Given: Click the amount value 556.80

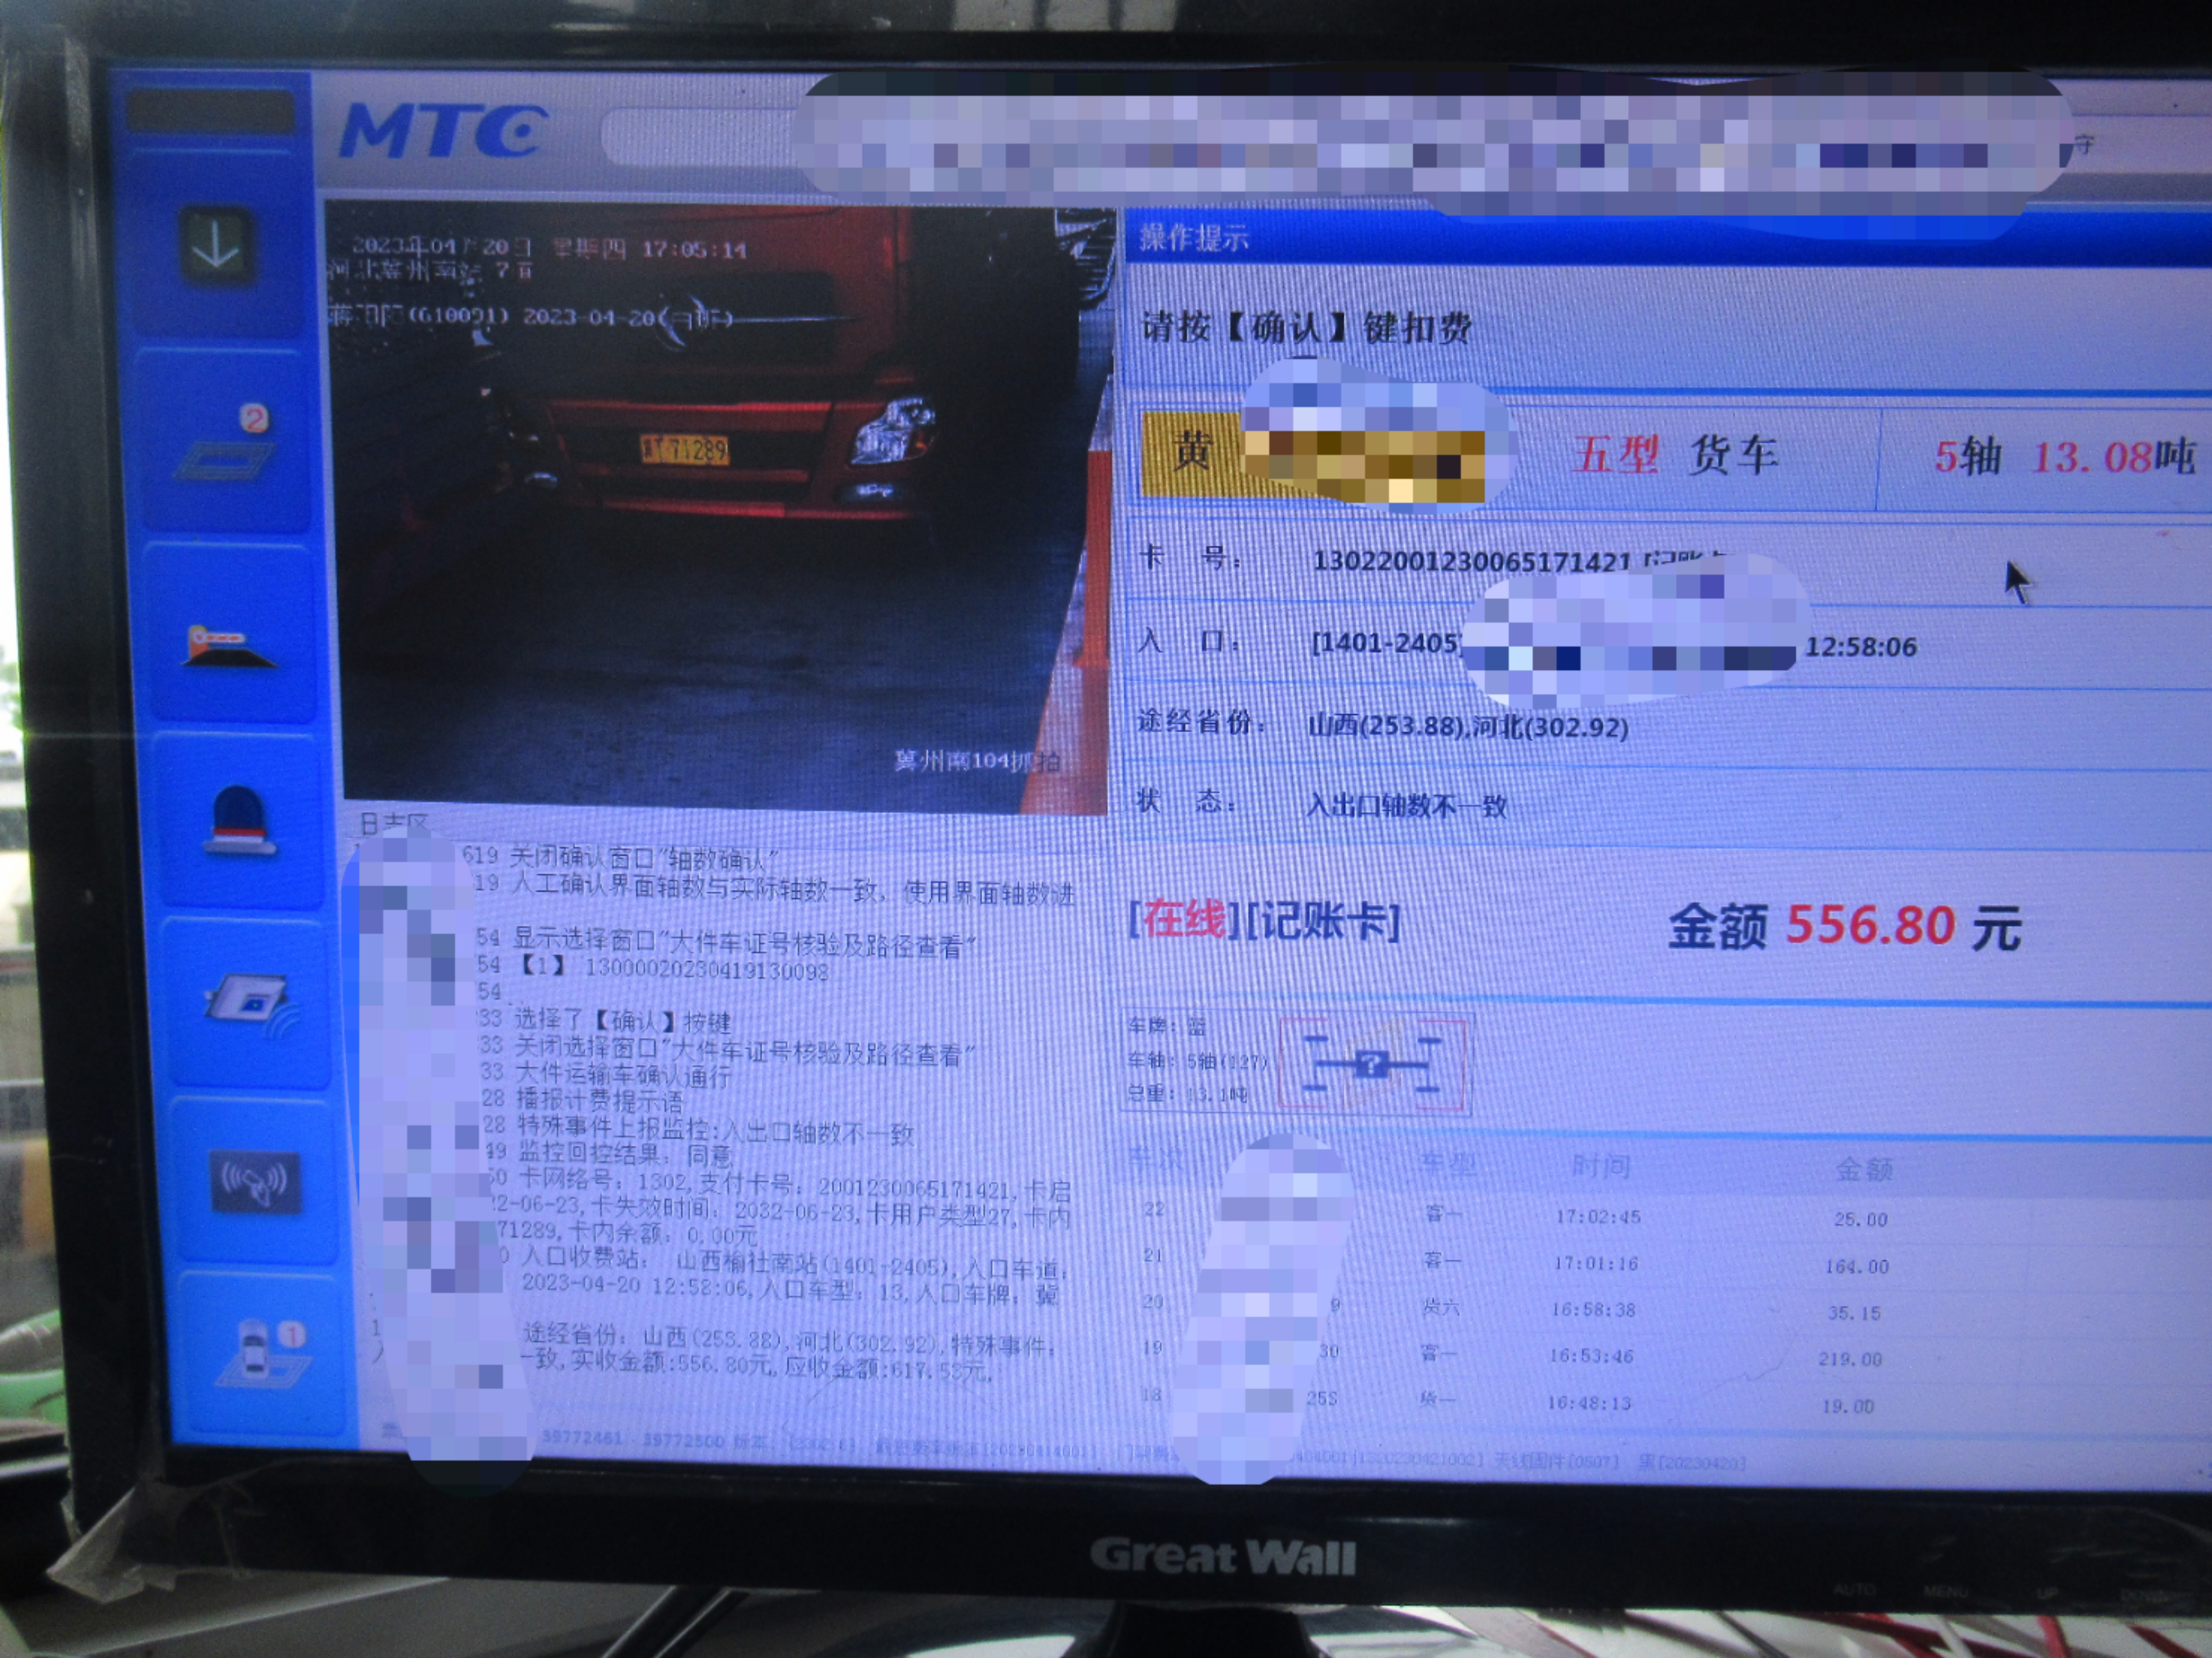Looking at the screenshot, I should pyautogui.click(x=1870, y=925).
